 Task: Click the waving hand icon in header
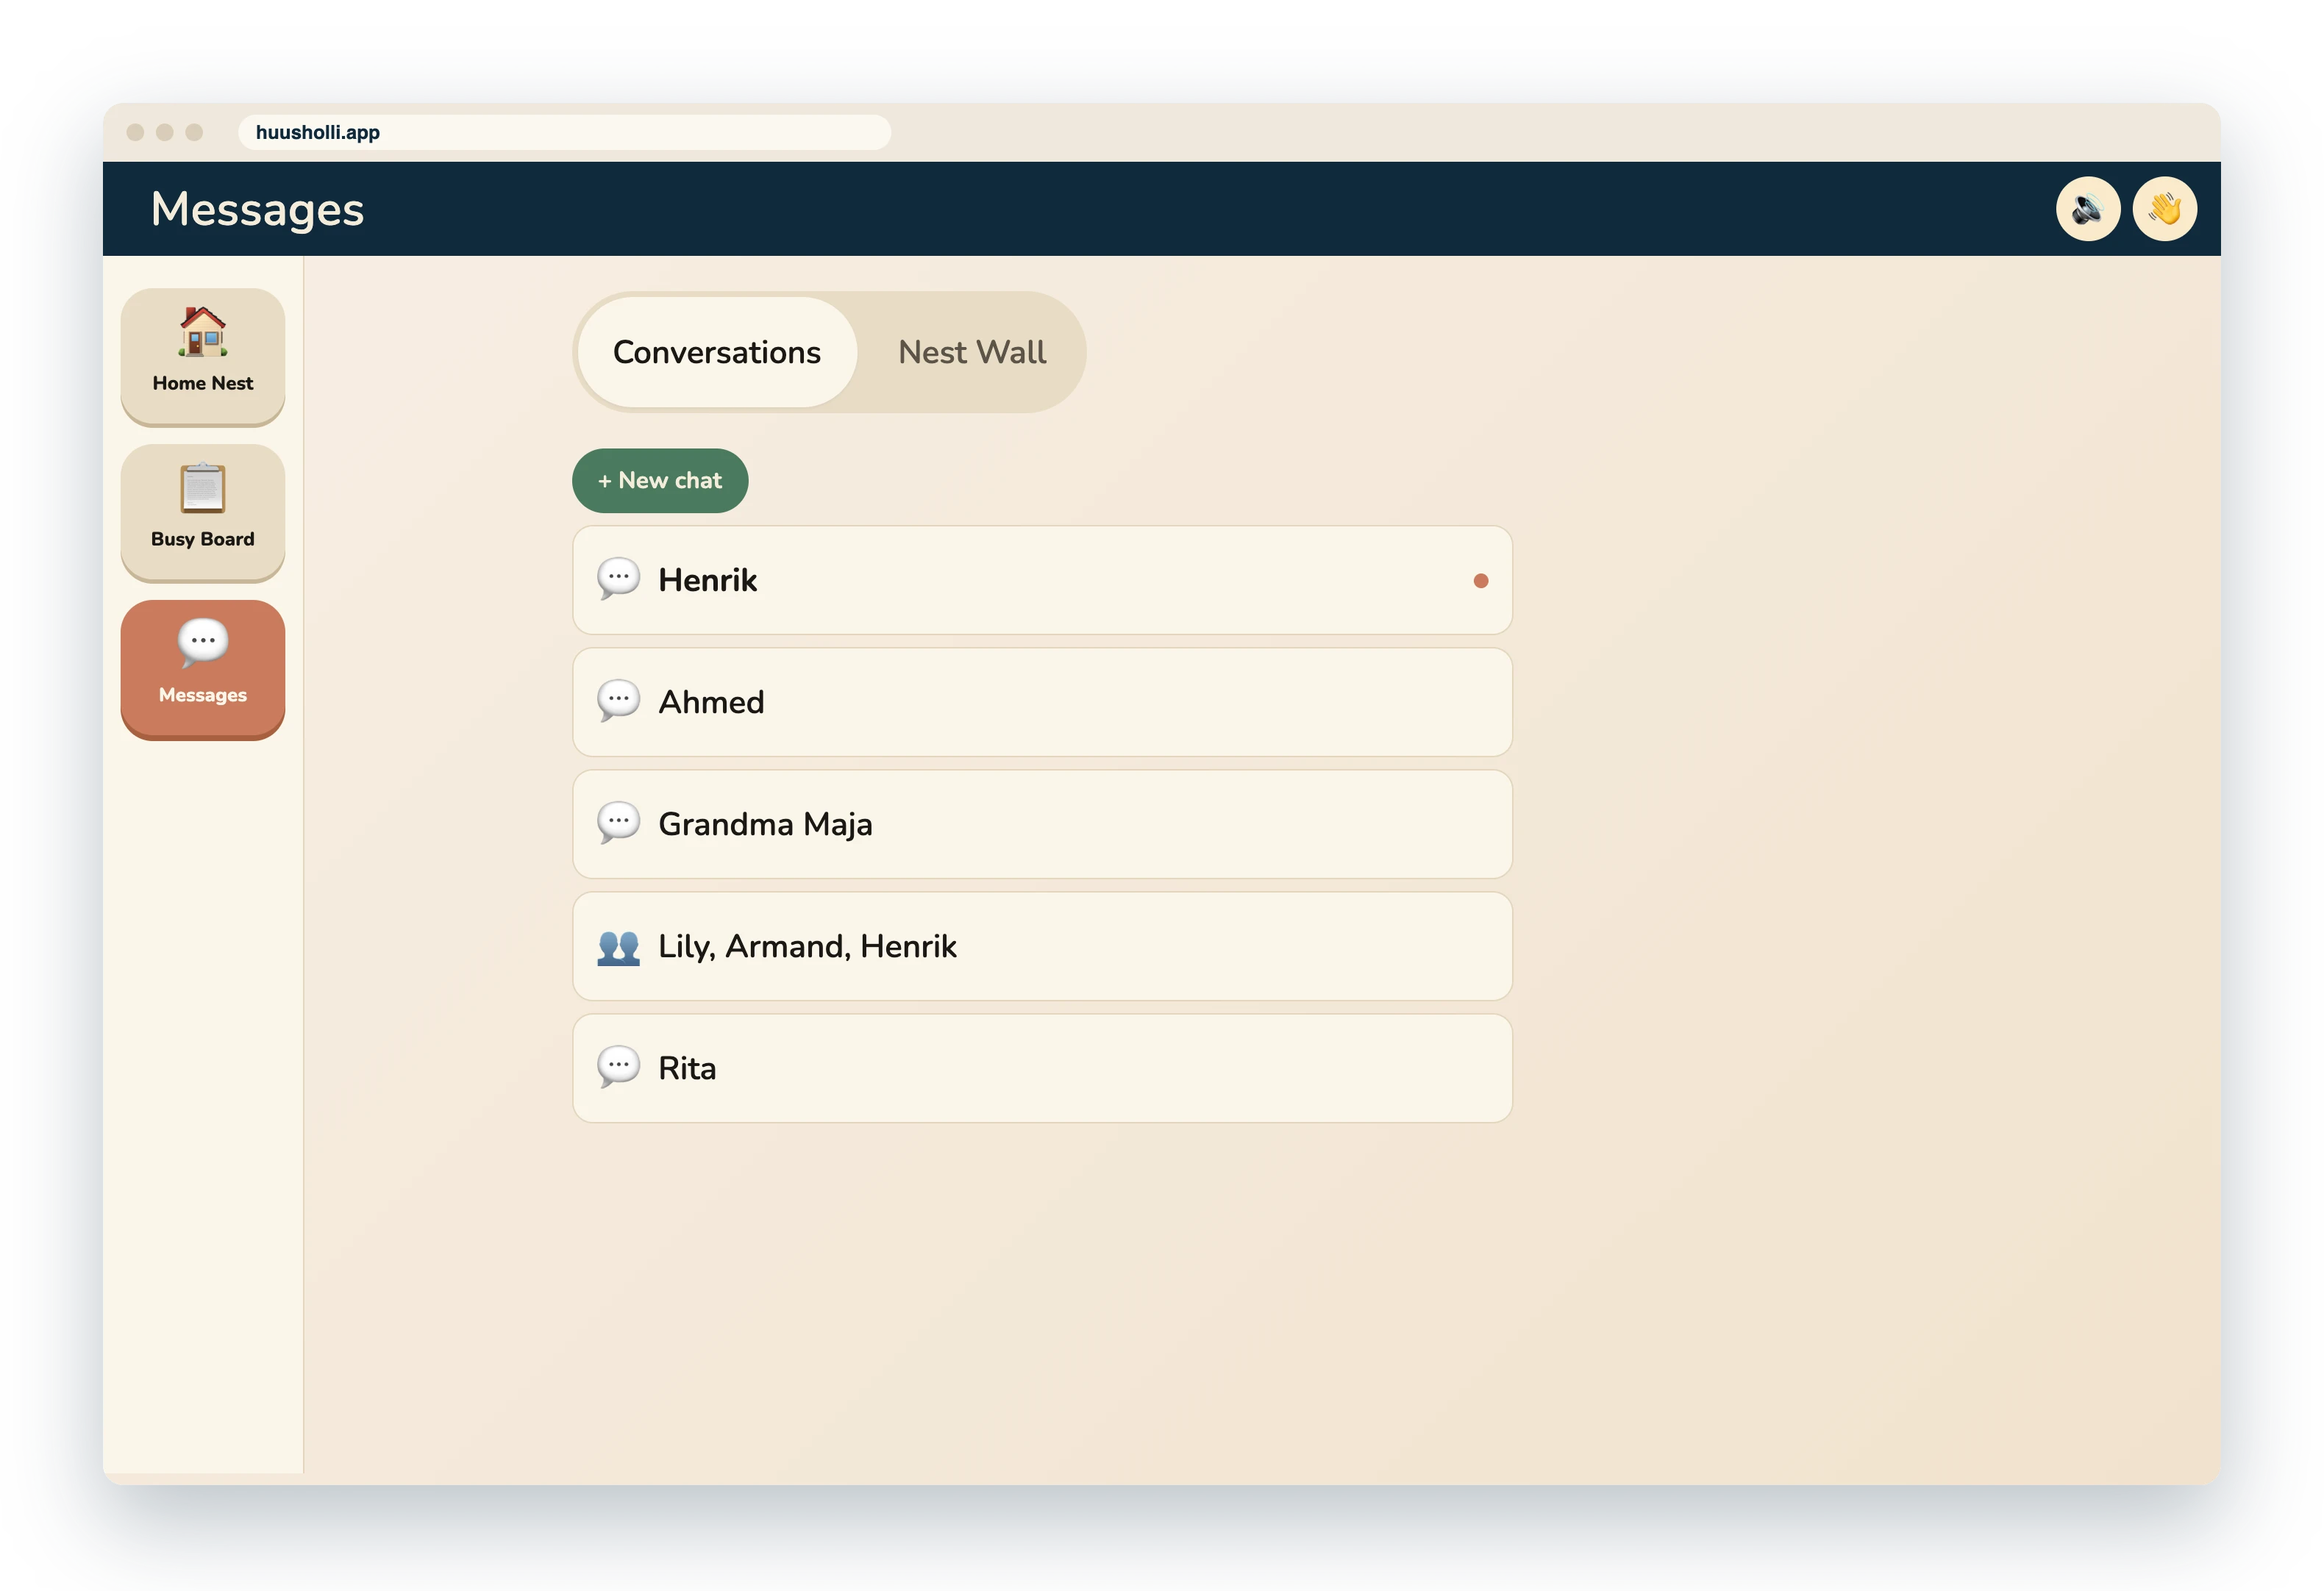pos(2164,209)
